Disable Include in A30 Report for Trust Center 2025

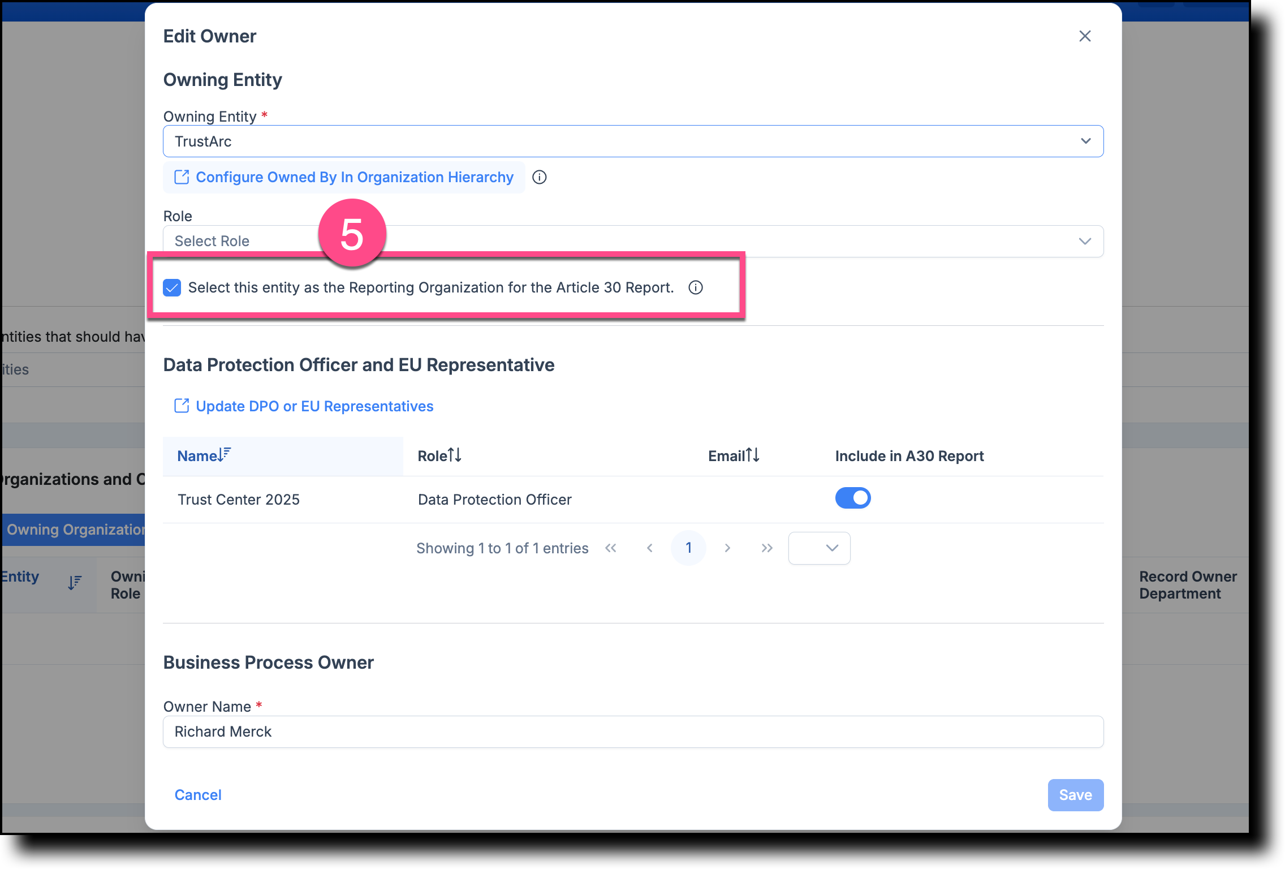point(853,498)
